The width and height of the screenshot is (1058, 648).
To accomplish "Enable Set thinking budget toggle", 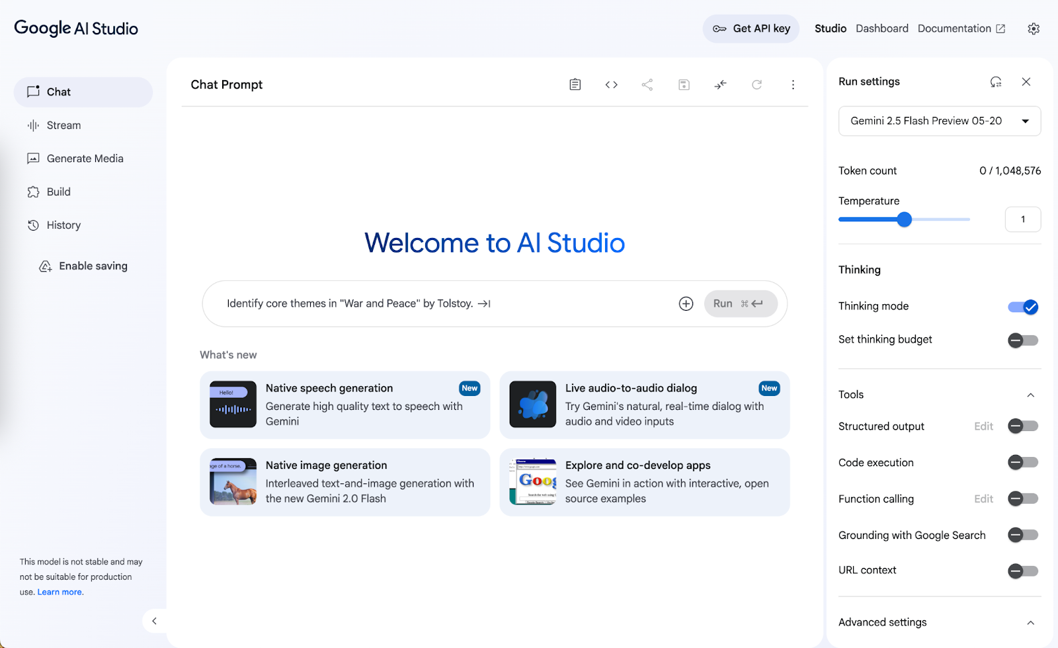I will [x=1023, y=341].
